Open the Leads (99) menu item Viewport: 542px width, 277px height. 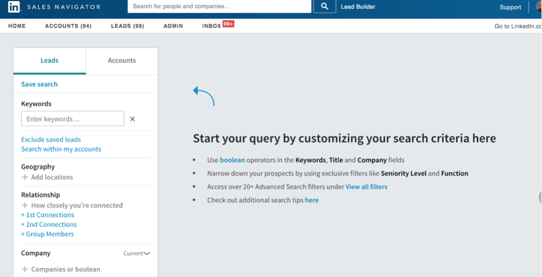point(127,26)
